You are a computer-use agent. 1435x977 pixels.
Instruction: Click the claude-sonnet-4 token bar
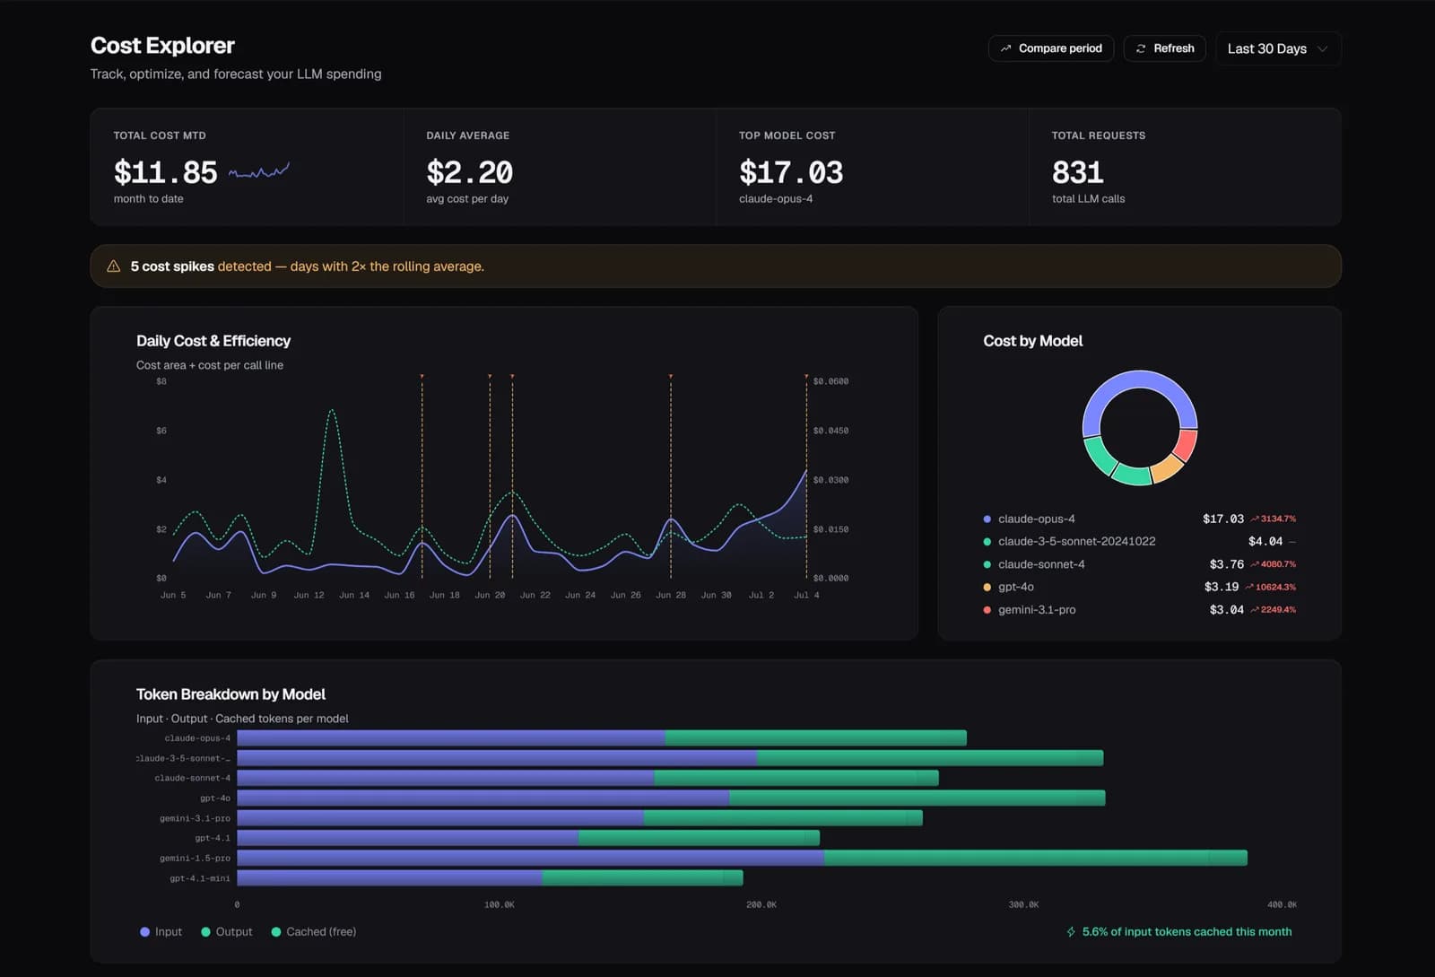[x=587, y=779]
